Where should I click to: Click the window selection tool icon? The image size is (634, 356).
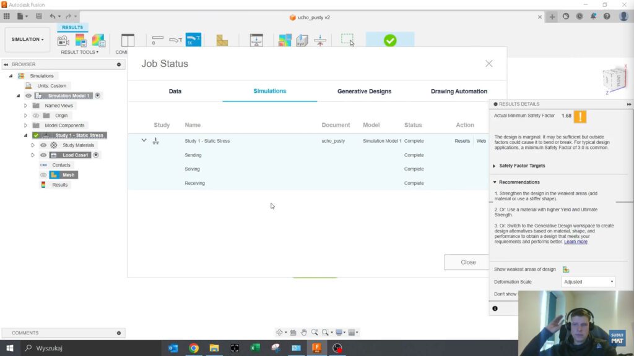point(347,40)
